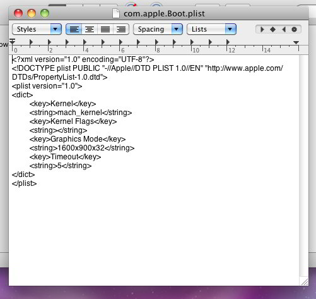
Task: Click the <string>5</string> line
Action: click(61, 166)
